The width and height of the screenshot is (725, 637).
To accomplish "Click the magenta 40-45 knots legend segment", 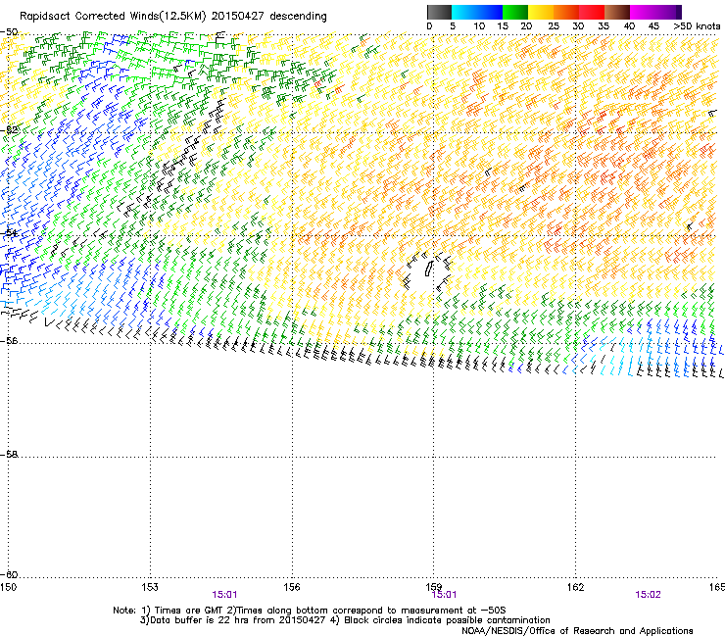I will [x=643, y=12].
